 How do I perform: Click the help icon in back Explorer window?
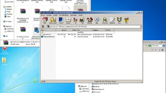(163, 50)
